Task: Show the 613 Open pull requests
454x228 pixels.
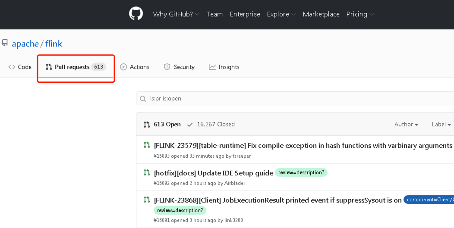Action: point(162,125)
